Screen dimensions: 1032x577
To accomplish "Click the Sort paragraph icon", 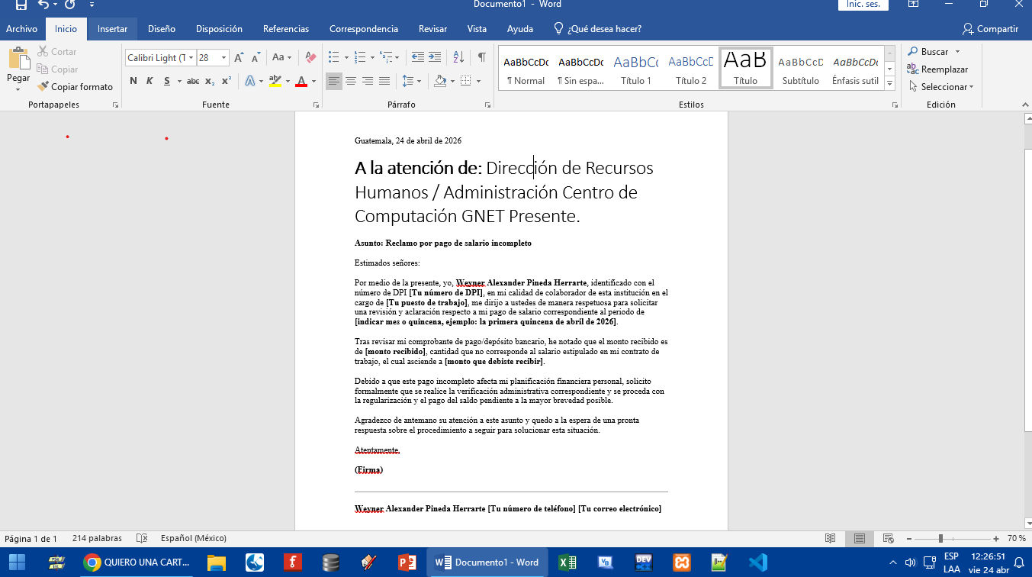I will click(x=458, y=57).
